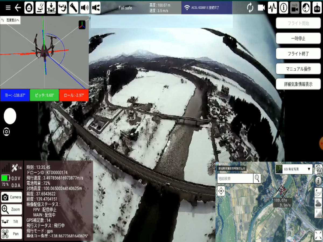The width and height of the screenshot is (323, 242).
Task: Click the green ピッチ pitch value box
Action: [x=44, y=95]
